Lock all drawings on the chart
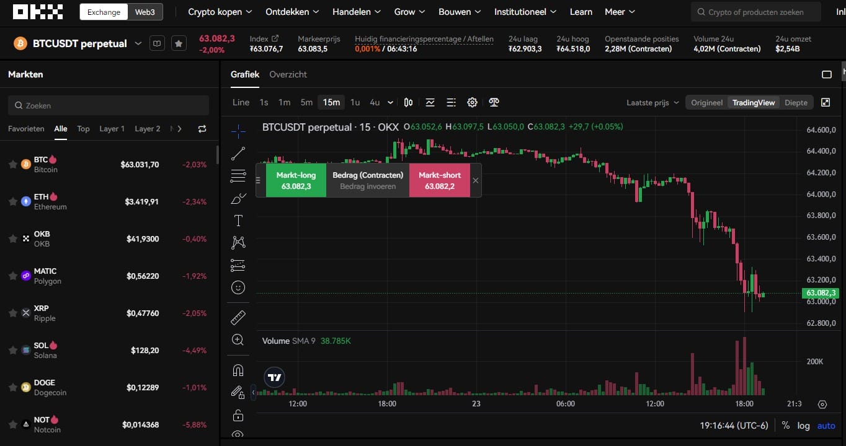The height and width of the screenshot is (446, 846). [x=238, y=415]
